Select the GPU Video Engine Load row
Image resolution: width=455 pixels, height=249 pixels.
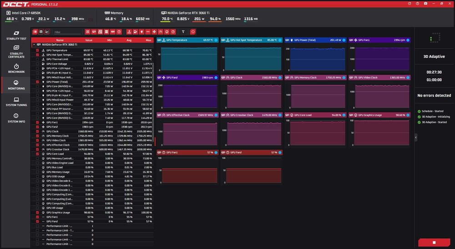coord(92,163)
